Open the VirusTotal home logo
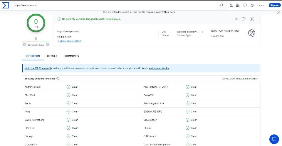 tap(5, 5)
